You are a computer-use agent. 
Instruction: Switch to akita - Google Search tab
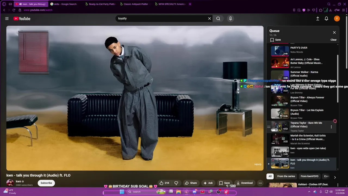65,4
